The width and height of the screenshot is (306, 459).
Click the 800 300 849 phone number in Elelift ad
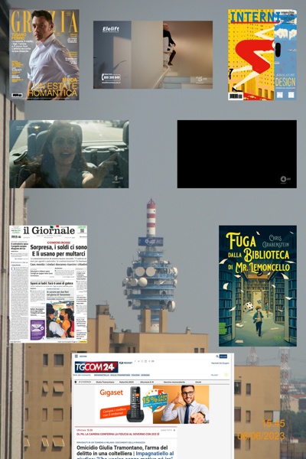[111, 77]
